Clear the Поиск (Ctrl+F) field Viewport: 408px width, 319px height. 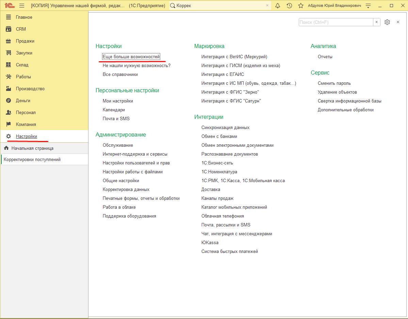pos(376,22)
